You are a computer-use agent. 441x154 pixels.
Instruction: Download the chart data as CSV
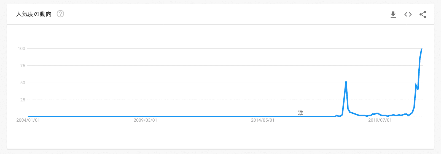(x=393, y=15)
